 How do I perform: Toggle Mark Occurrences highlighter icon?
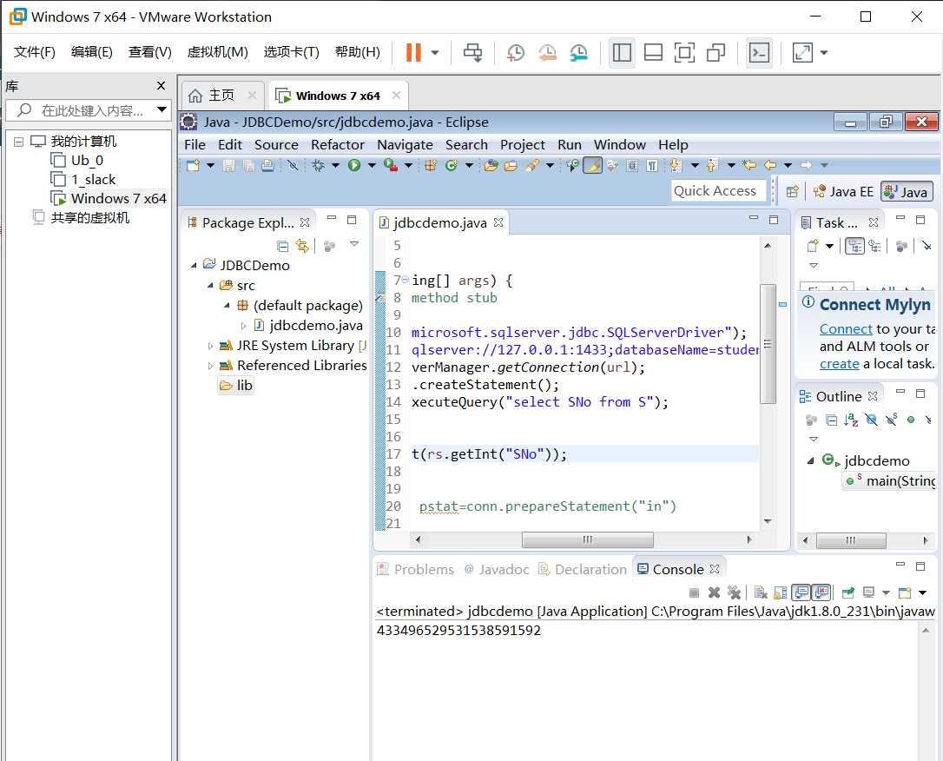[x=592, y=165]
